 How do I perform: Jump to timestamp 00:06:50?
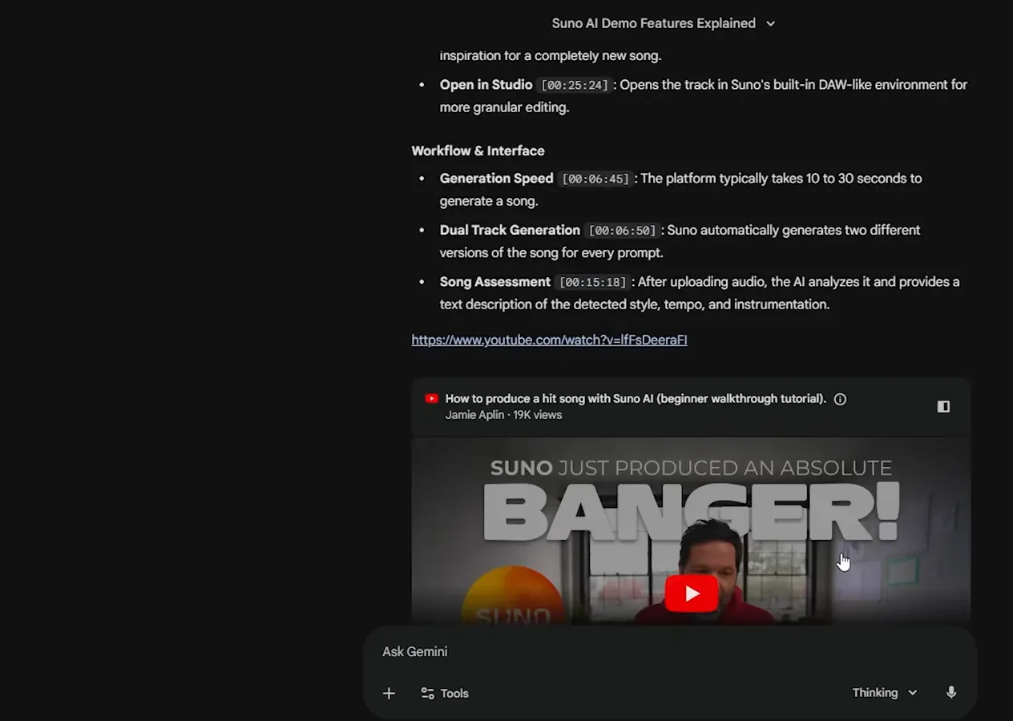point(623,231)
